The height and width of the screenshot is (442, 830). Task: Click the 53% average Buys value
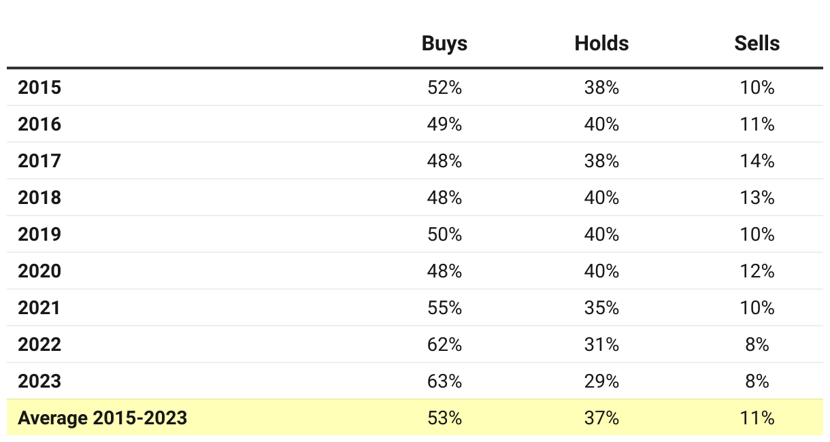point(445,418)
